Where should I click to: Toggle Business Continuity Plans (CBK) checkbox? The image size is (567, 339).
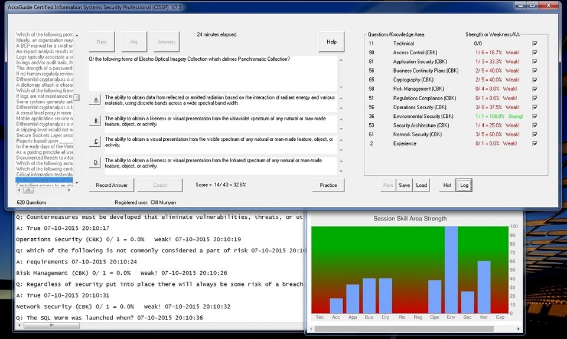pos(535,70)
